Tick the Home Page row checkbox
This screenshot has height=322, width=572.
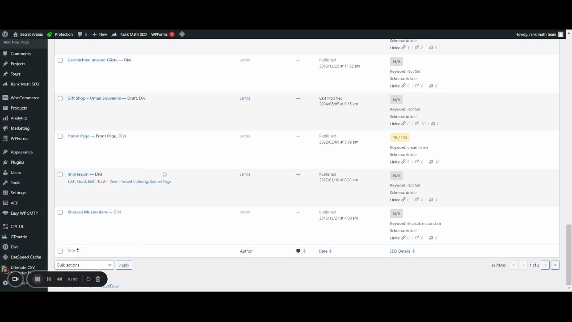pyautogui.click(x=60, y=136)
